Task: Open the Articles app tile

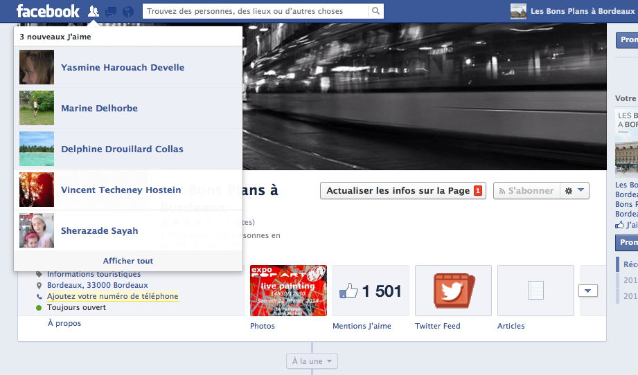Action: (535, 291)
